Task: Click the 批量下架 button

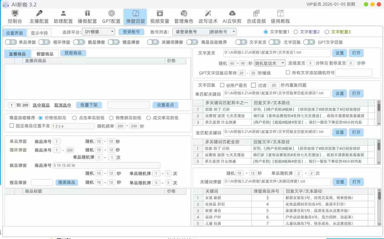Action: tap(89, 105)
